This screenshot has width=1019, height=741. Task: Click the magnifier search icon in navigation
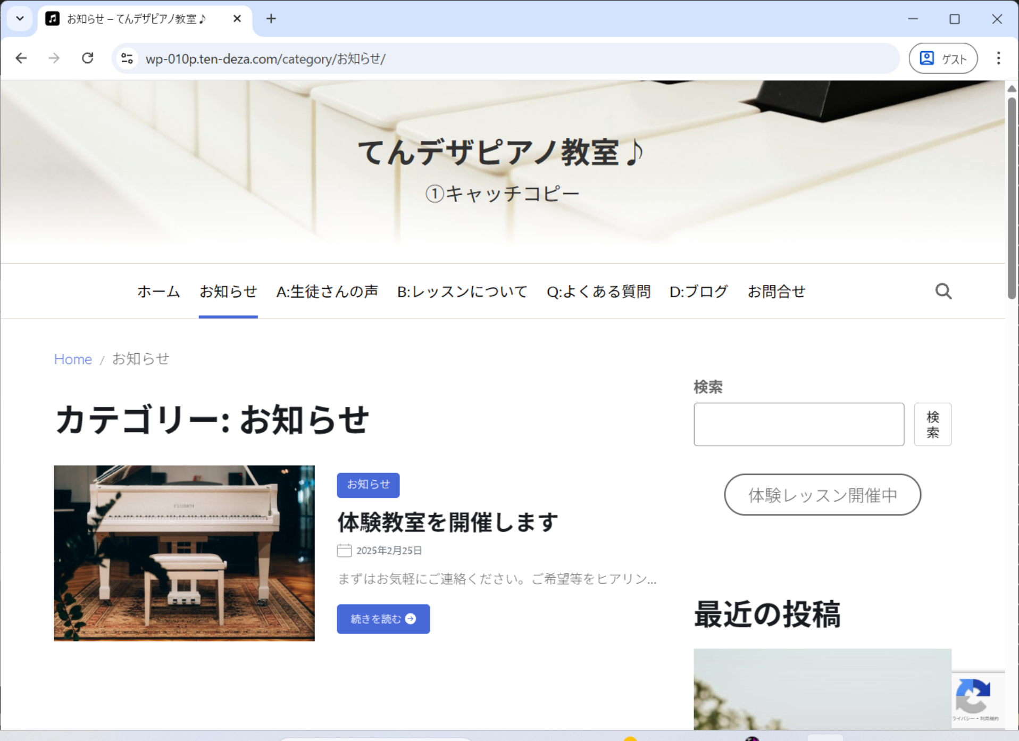coord(943,292)
